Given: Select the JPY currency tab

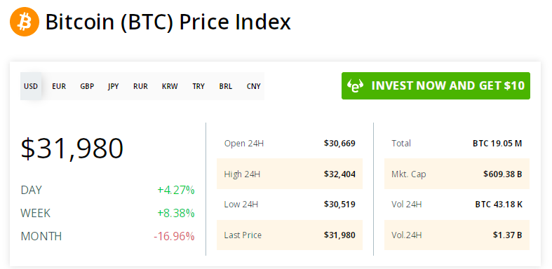Looking at the screenshot, I should [114, 86].
